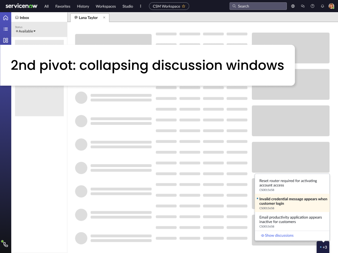Select the workspace dashboard icon in the sidebar
Image resolution: width=338 pixels, height=253 pixels.
pos(5,40)
